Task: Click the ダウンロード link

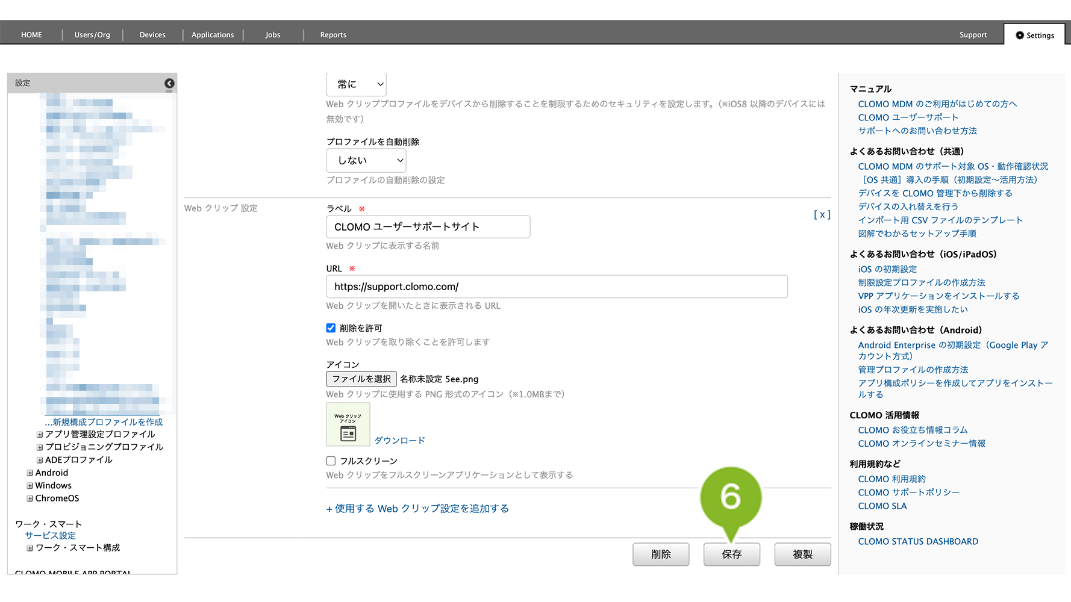Action: (399, 441)
